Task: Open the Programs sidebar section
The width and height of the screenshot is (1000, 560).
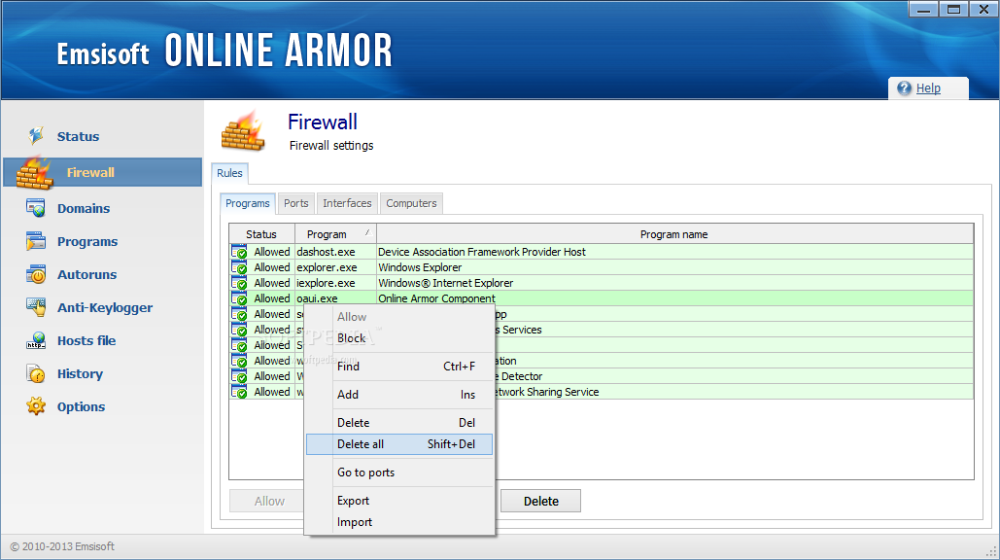Action: [x=87, y=242]
